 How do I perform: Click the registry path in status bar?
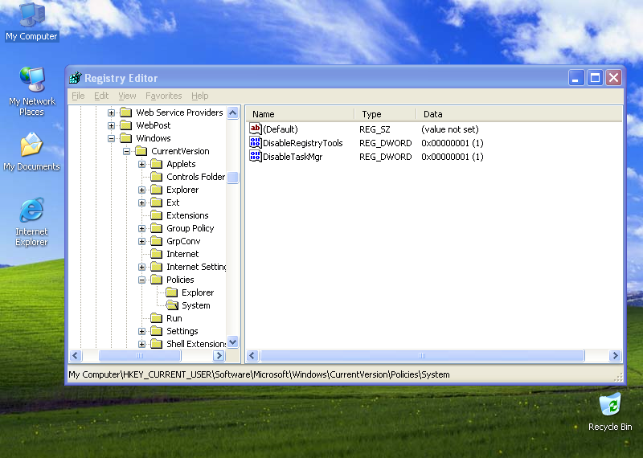[x=259, y=374]
